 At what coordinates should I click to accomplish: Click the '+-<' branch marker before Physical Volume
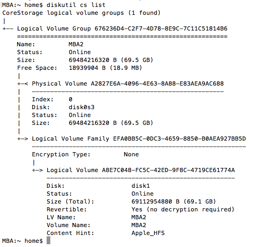tap(23, 84)
